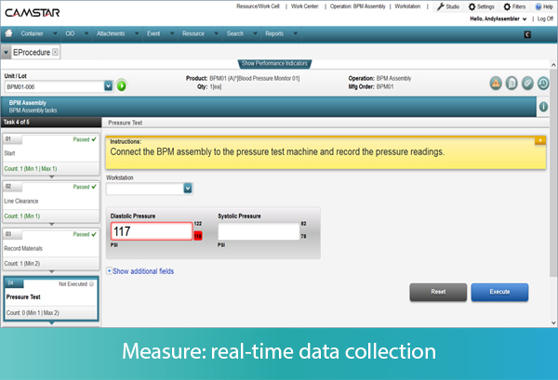Click the Systolic Pressure input field
The image size is (558, 380).
click(x=259, y=231)
